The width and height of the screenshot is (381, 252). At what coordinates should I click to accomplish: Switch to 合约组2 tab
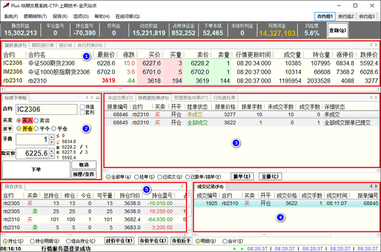(346, 16)
